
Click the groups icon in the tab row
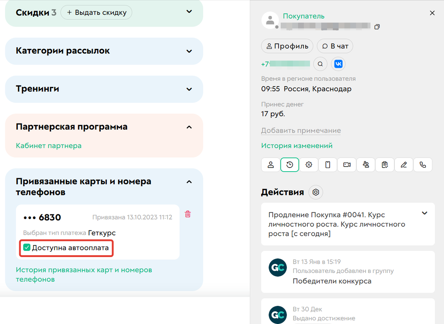pos(366,164)
